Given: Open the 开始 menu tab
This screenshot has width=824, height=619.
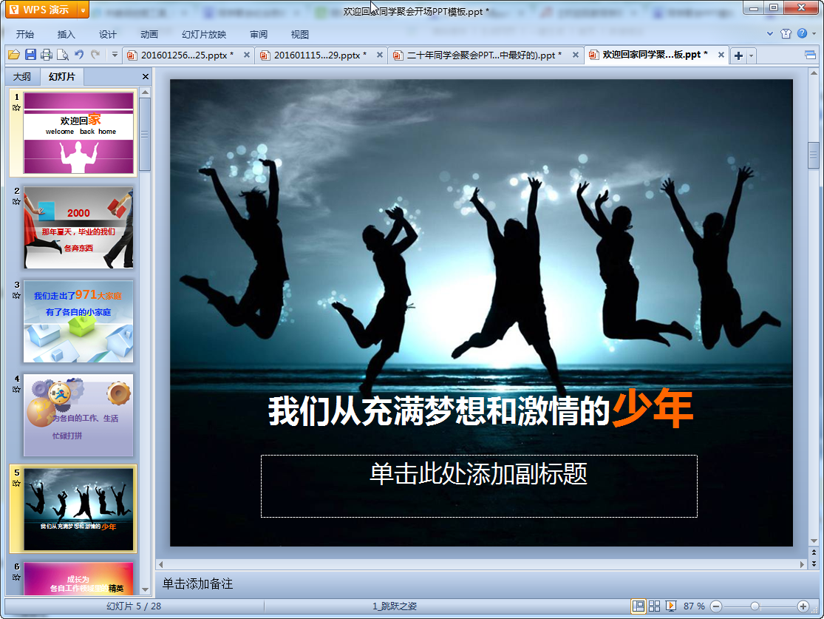Looking at the screenshot, I should pyautogui.click(x=24, y=34).
